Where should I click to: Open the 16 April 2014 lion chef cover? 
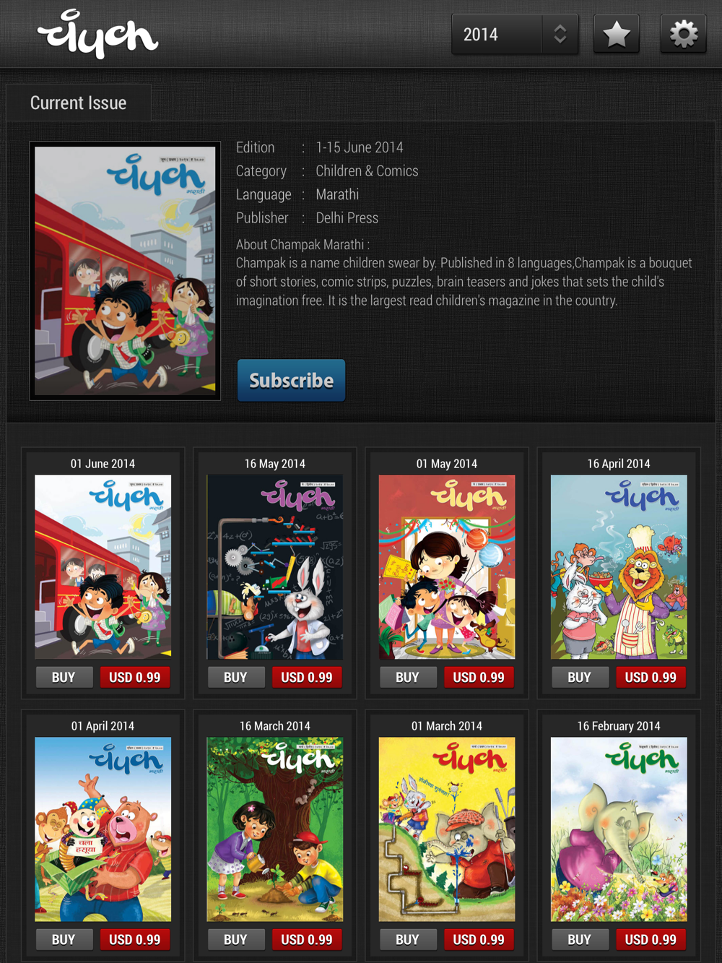(619, 566)
